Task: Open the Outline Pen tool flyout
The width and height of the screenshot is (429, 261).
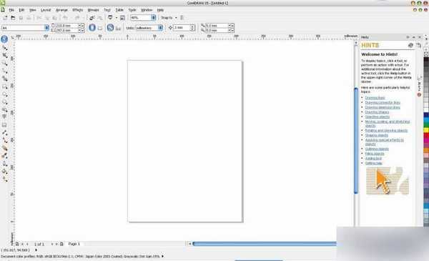Action: [x=5, y=164]
